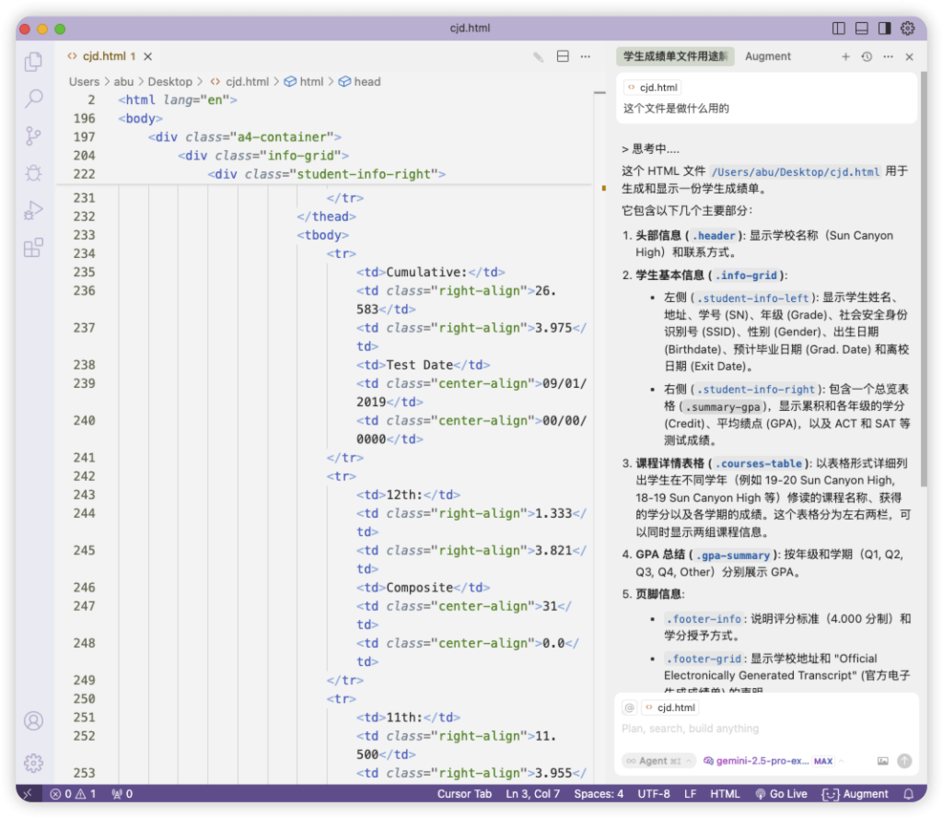
Task: Click the .header code reference
Action: (x=714, y=236)
